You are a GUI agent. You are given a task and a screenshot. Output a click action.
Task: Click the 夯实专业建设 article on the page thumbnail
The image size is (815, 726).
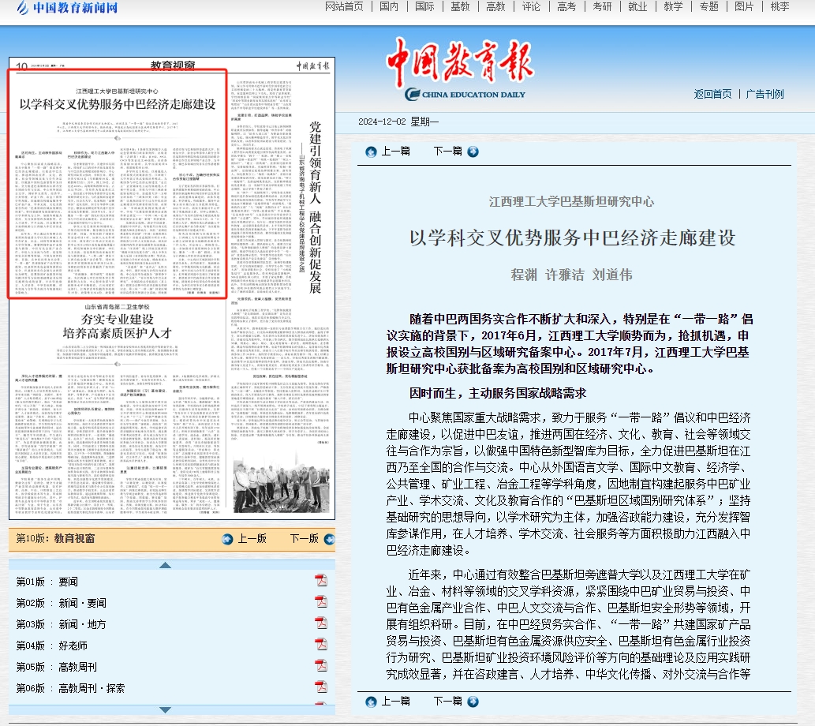117,327
